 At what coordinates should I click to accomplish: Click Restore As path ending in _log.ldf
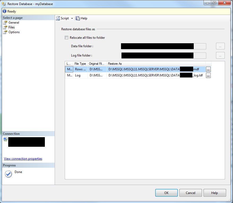point(156,75)
